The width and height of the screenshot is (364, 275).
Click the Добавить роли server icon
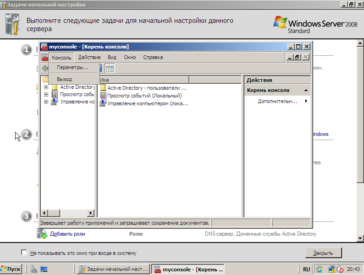pos(42,233)
